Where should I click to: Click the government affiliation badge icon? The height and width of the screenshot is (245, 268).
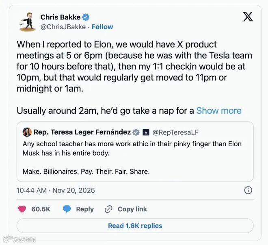145,132
